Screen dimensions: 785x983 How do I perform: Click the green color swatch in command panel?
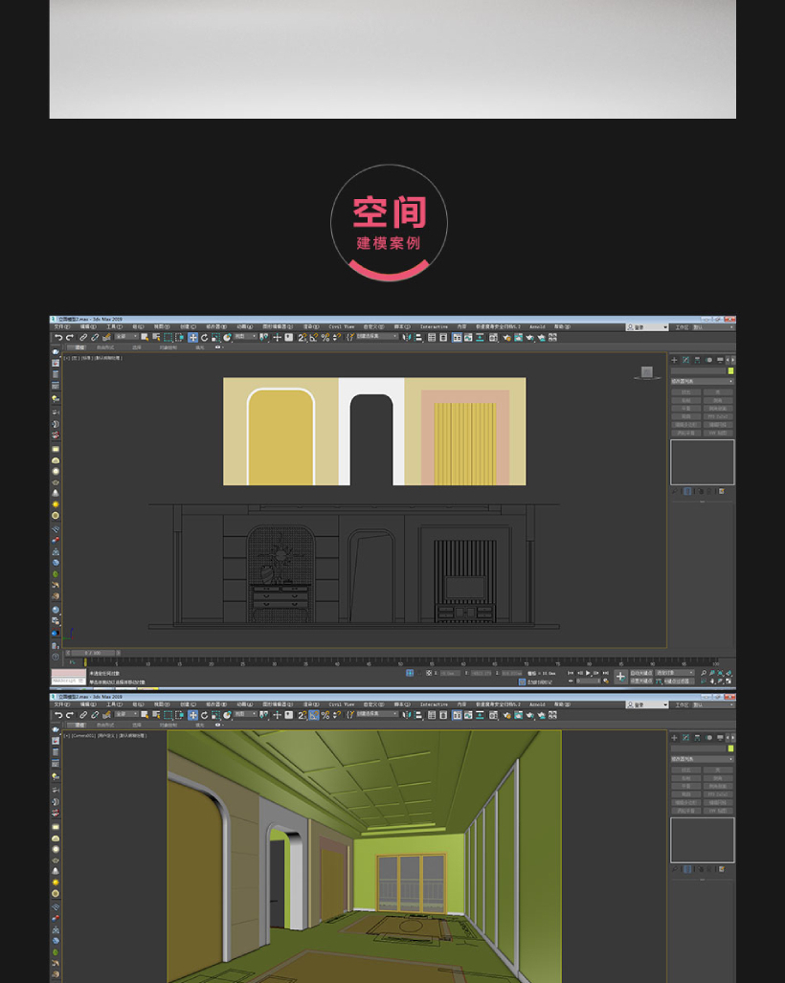[730, 370]
